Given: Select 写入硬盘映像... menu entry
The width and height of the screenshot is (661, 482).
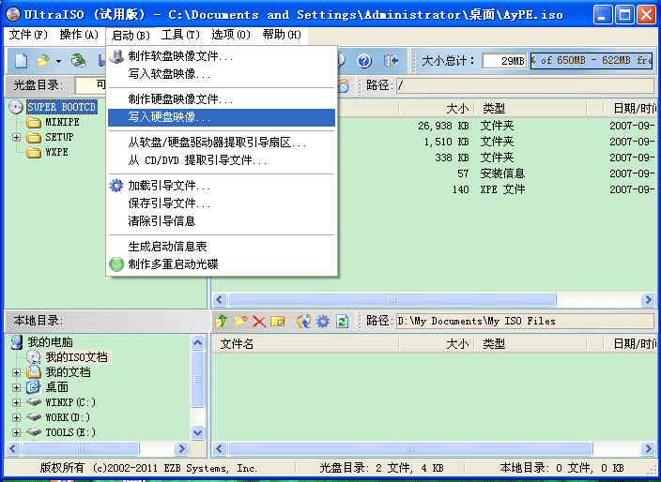Looking at the screenshot, I should (x=222, y=117).
